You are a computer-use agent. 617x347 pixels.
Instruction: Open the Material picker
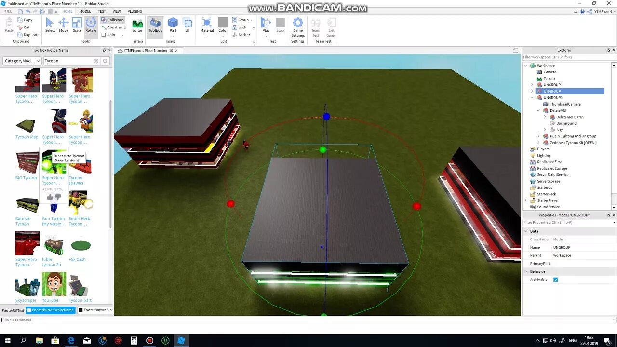point(207,25)
